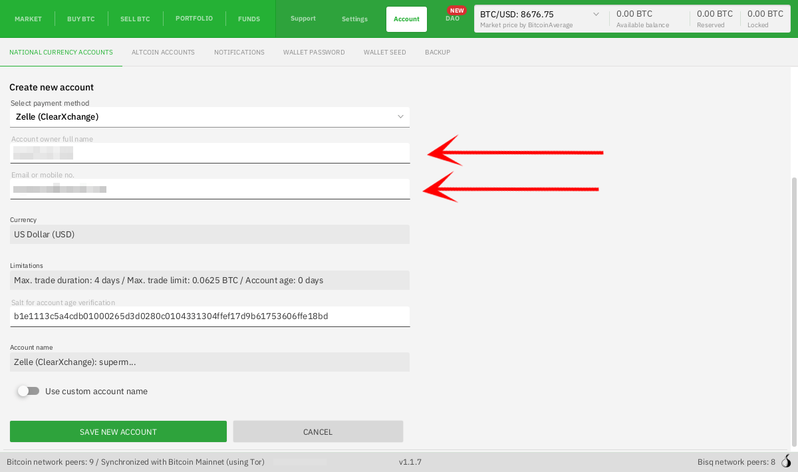Open the Settings section
The width and height of the screenshot is (798, 472).
(x=354, y=19)
